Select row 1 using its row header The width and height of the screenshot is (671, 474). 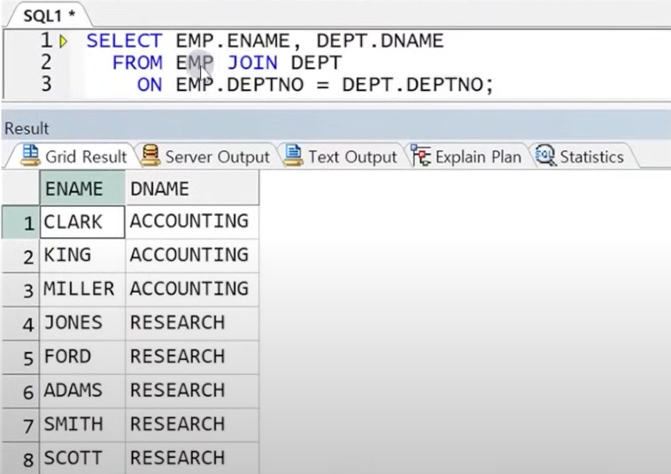20,222
